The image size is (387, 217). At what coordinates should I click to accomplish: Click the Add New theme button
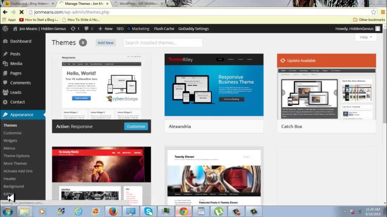[x=105, y=43]
